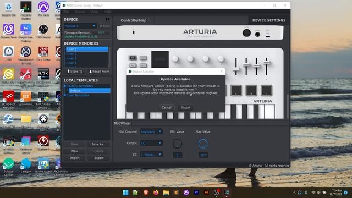Open the File menu
352x198 pixels.
tap(66, 12)
